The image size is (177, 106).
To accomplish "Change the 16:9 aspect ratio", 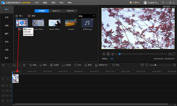I will pos(111,59).
